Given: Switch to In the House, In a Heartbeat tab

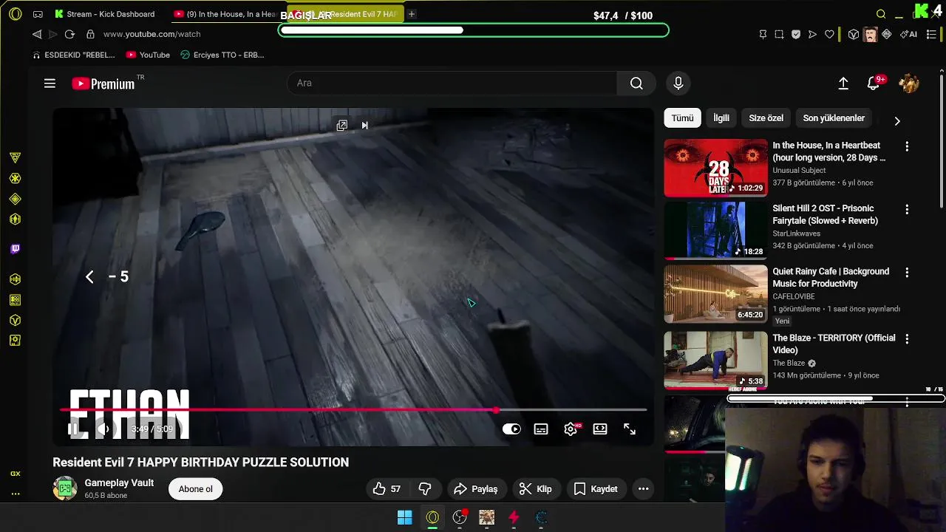Looking at the screenshot, I should pyautogui.click(x=225, y=14).
